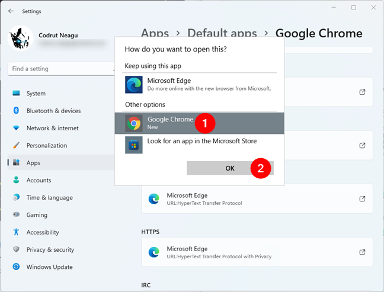
Task: Click external link icon level with the Edge dialog entry
Action: (x=362, y=92)
